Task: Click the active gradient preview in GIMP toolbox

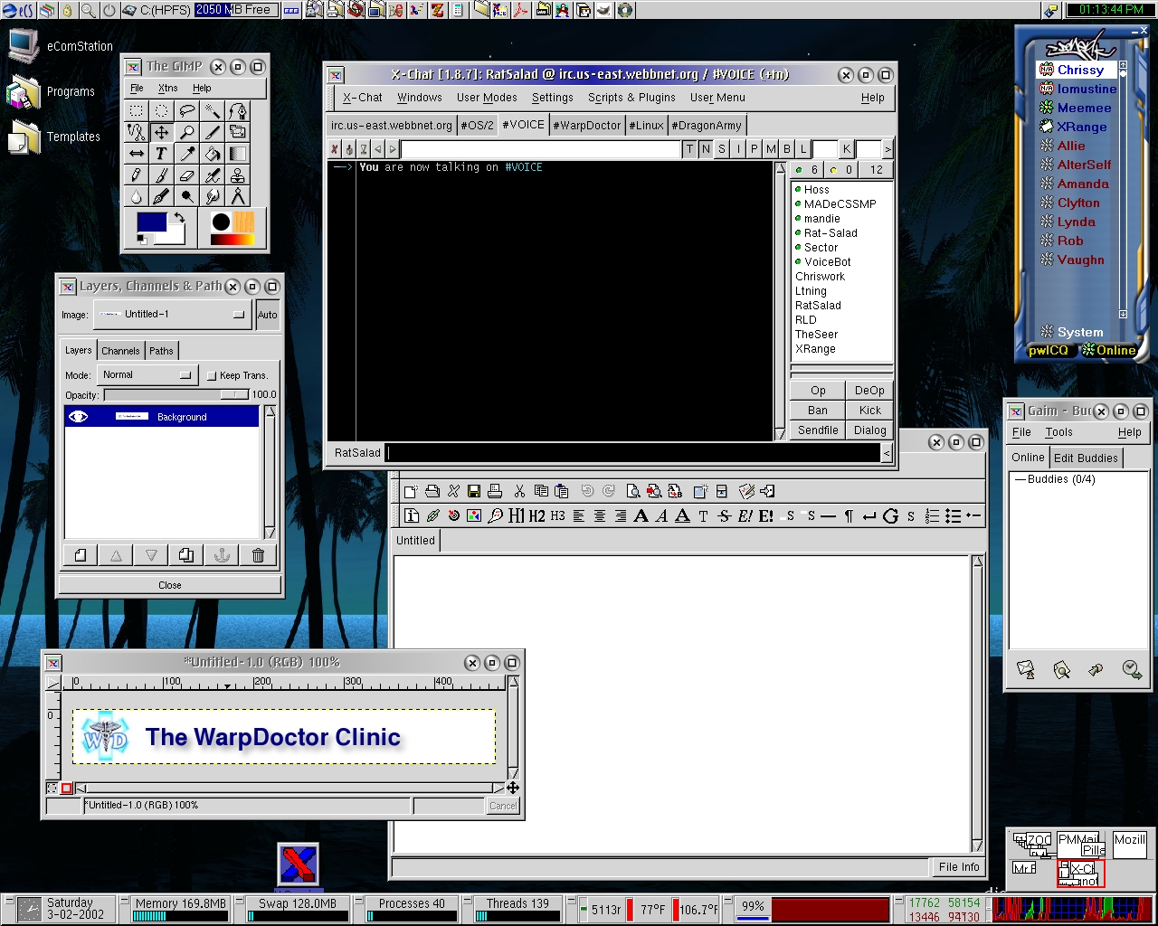Action: point(233,240)
